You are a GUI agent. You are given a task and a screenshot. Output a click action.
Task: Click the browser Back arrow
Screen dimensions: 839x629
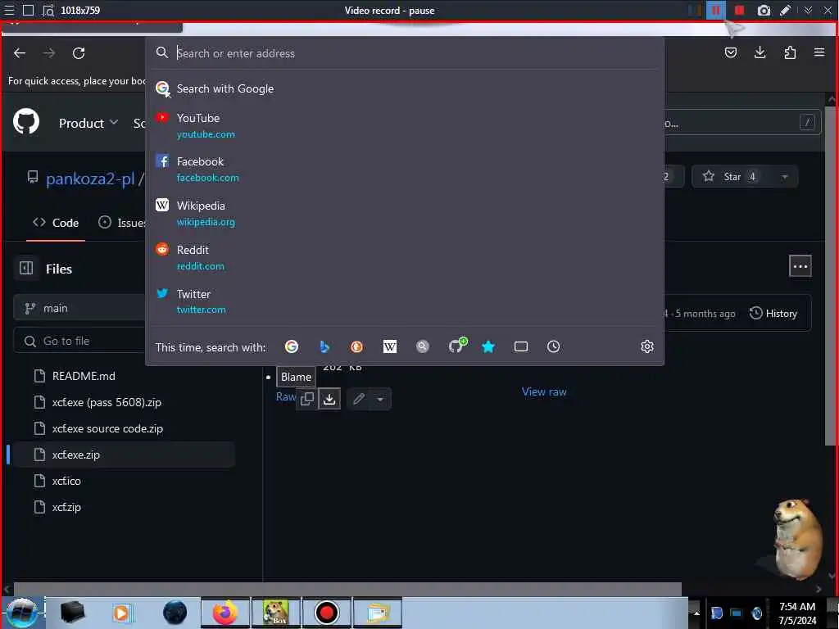[x=20, y=53]
